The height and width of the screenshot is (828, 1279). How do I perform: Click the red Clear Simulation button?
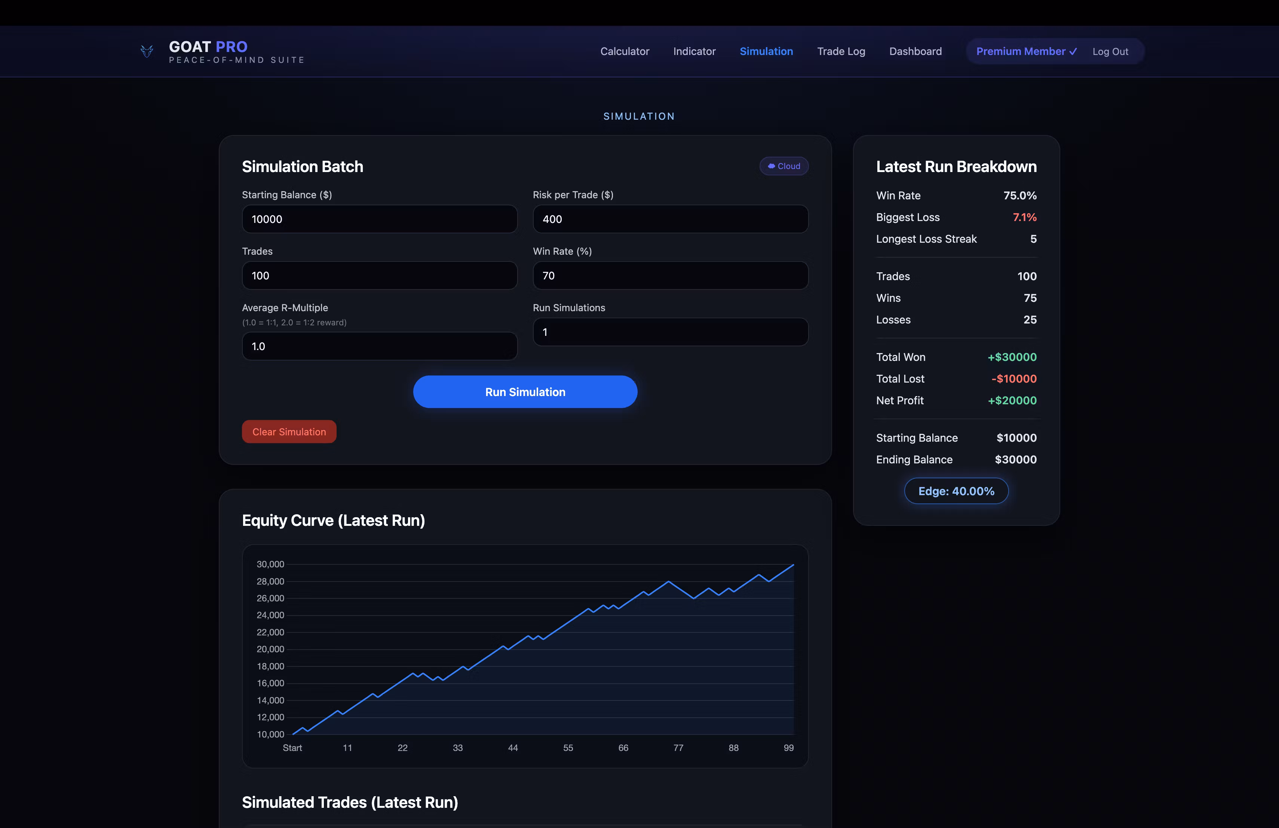pos(289,432)
